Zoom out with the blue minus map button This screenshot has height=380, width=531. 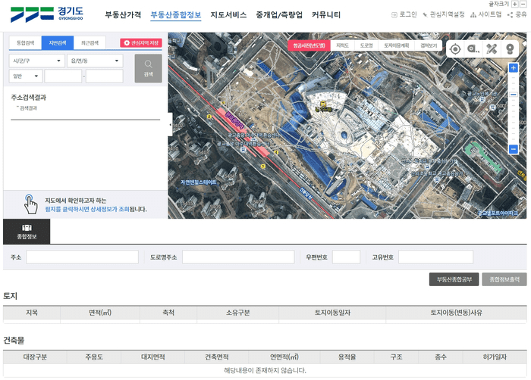(514, 149)
